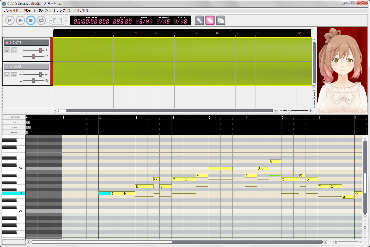Stop playback with the Stop button
This screenshot has width=370, height=247.
point(31,20)
